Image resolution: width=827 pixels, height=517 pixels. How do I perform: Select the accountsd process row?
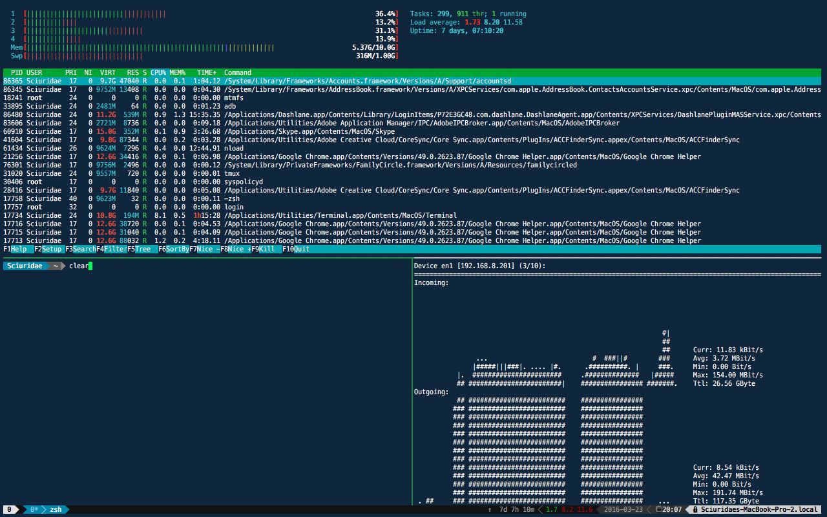412,81
